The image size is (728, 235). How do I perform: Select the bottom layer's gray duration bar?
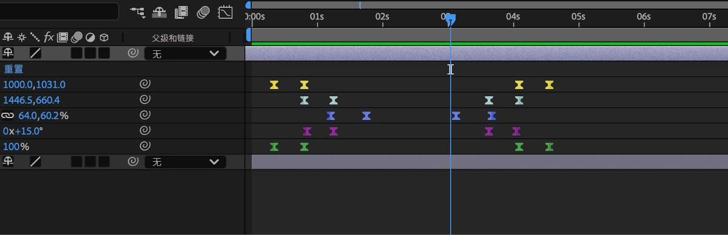(x=490, y=162)
